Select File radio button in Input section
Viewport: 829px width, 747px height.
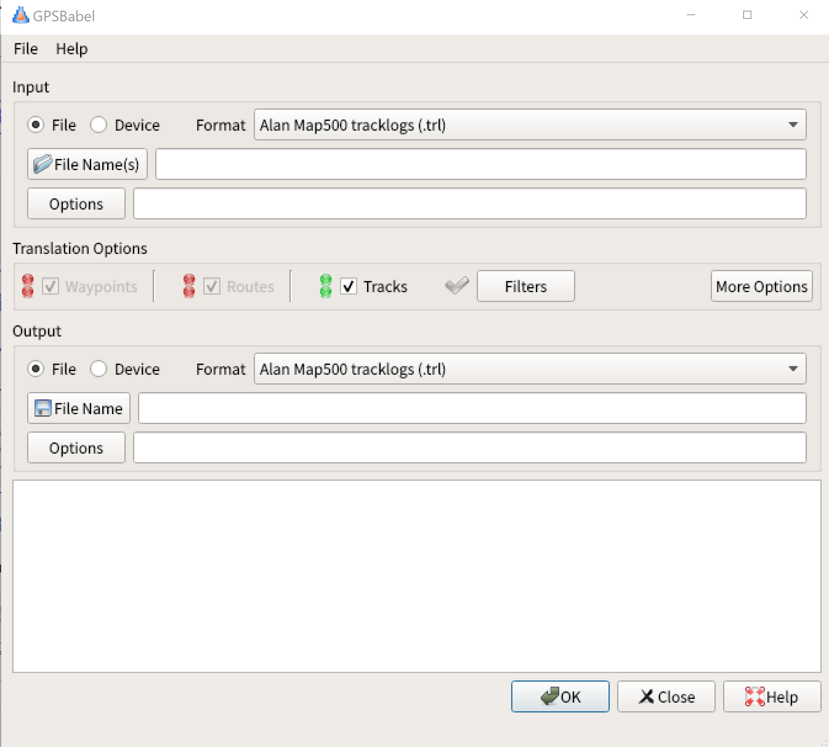click(36, 124)
